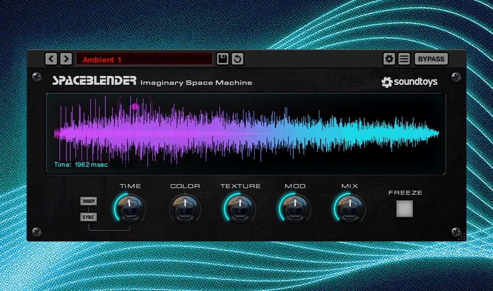Select the MOD knob
Viewport: 493px width, 291px height.
[295, 208]
